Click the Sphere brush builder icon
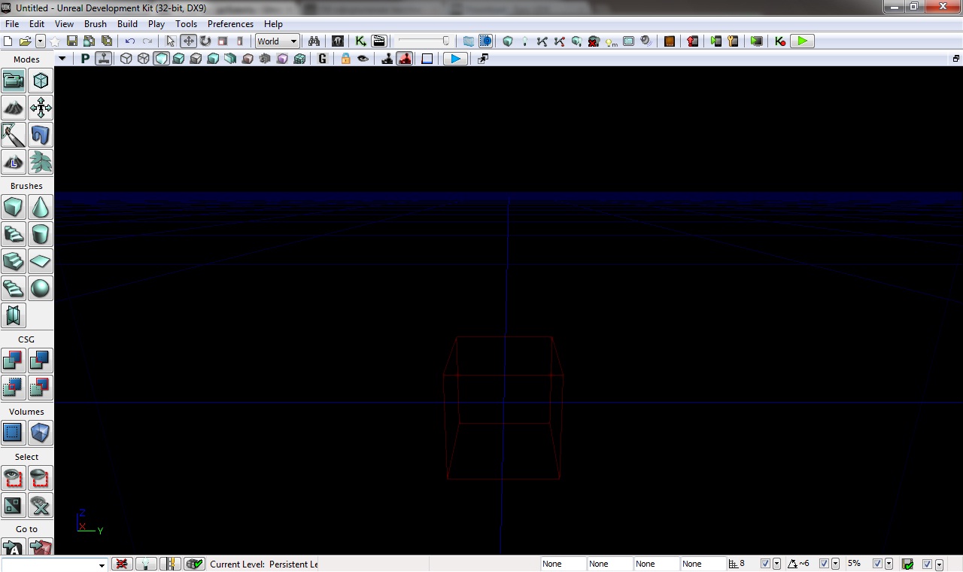This screenshot has height=572, width=963. tap(41, 288)
